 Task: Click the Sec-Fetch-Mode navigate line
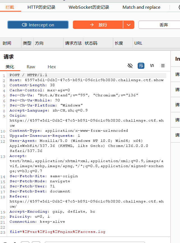[40, 181]
